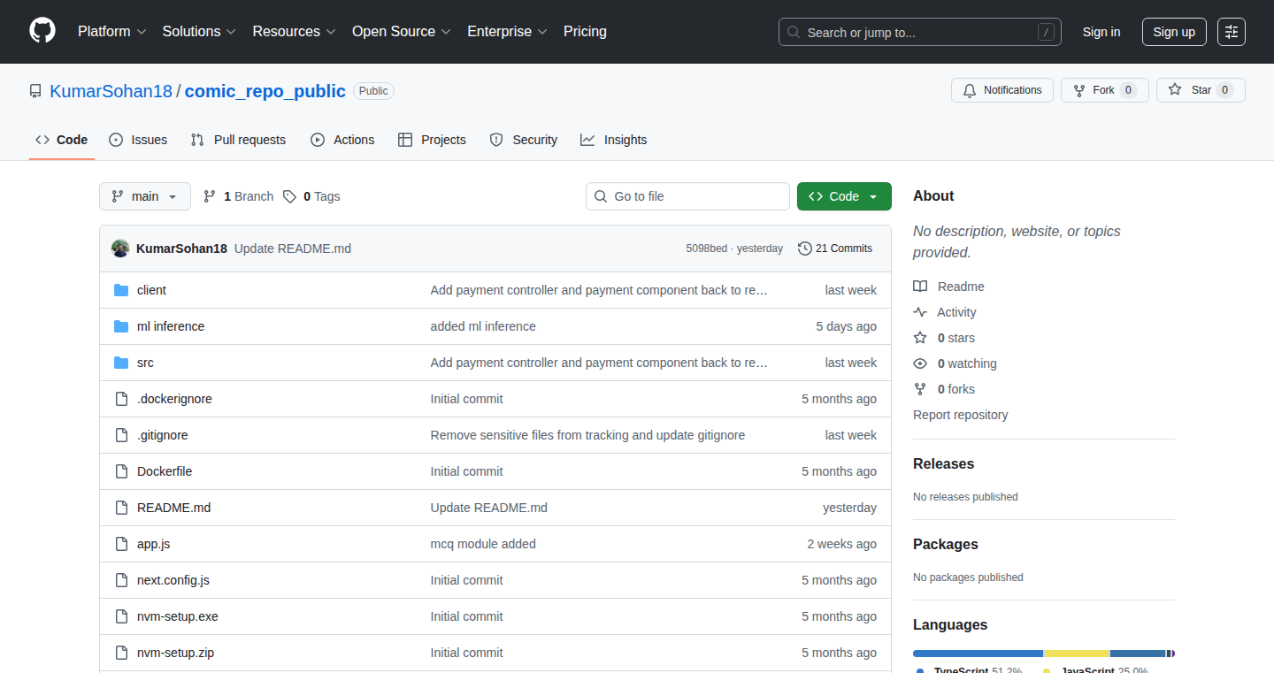
Task: Select the file icon beside app.js
Action: pyautogui.click(x=121, y=544)
